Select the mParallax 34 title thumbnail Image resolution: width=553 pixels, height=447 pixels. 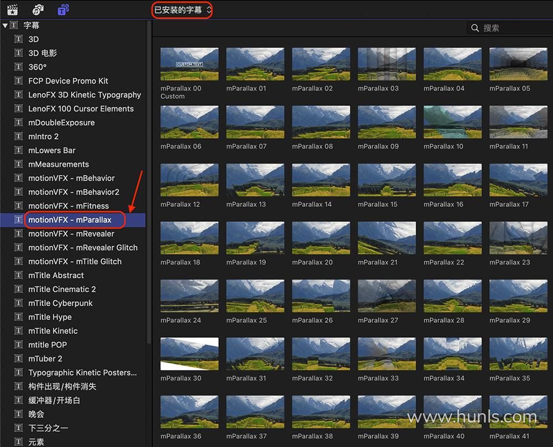click(x=453, y=353)
